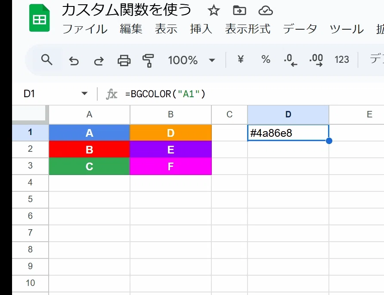Click the print icon
Image resolution: width=384 pixels, height=295 pixels.
tap(124, 60)
